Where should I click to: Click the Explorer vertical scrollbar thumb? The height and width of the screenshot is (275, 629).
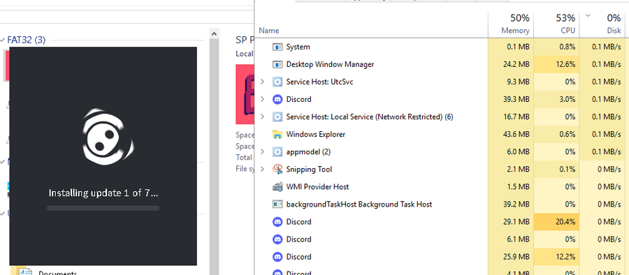pyautogui.click(x=215, y=157)
